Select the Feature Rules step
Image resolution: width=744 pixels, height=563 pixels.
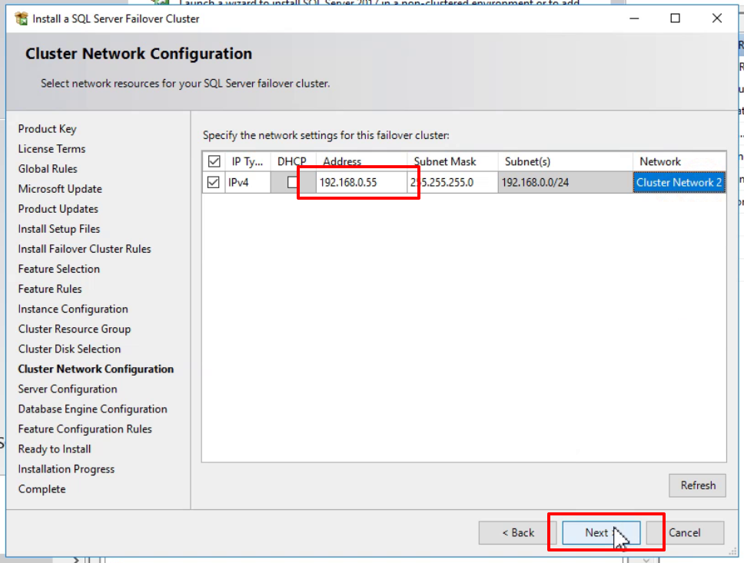[50, 289]
